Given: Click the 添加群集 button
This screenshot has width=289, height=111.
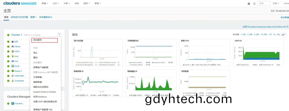Looking at the screenshot, I should pos(284,17).
